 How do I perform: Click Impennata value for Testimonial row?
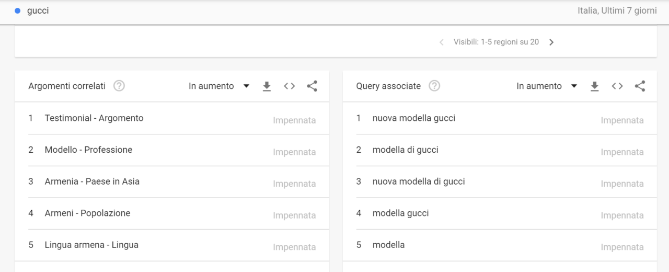pyautogui.click(x=294, y=120)
